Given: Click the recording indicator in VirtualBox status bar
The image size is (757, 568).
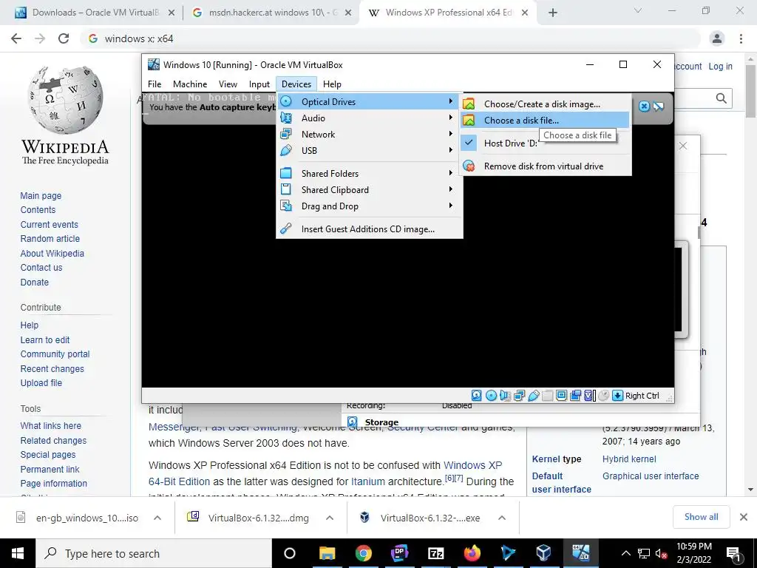Looking at the screenshot, I should click(x=575, y=396).
